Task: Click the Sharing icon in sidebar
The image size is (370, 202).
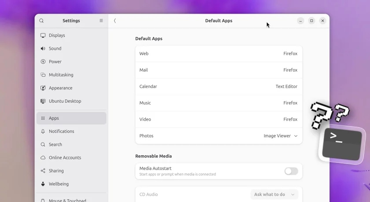Action: pyautogui.click(x=43, y=171)
